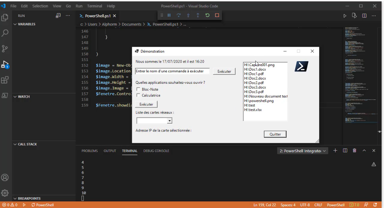The height and width of the screenshot is (208, 384).
Task: Pause the running script
Action: (169, 15)
